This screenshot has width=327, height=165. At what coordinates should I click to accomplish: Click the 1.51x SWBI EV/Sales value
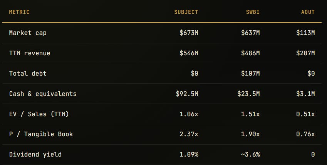(x=250, y=114)
